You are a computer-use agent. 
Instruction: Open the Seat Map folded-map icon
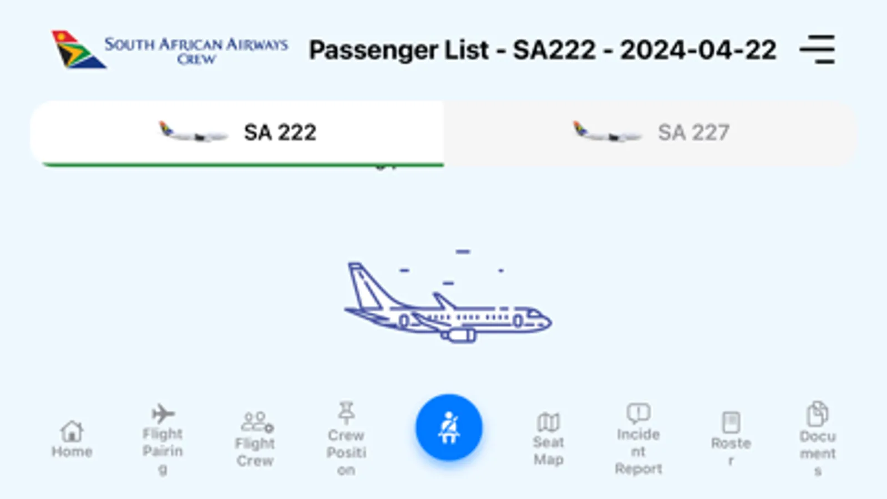[548, 422]
